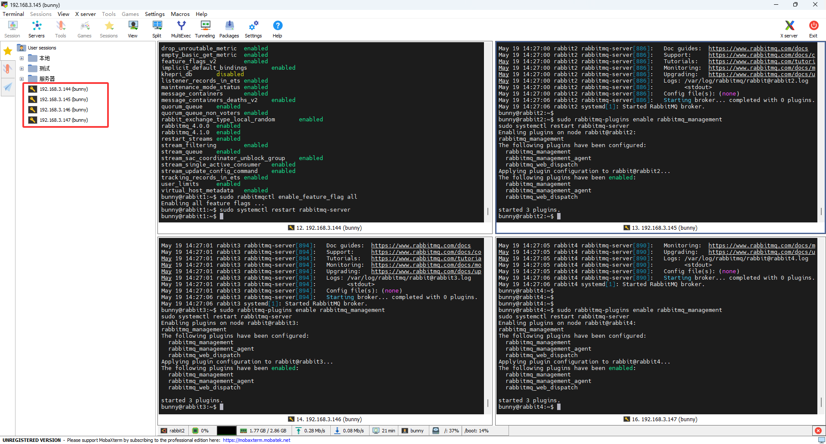Open the mobaxterm.mobatek.net link
The image size is (826, 444).
pyautogui.click(x=256, y=440)
